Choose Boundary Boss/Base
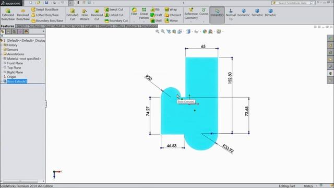 (47, 21)
